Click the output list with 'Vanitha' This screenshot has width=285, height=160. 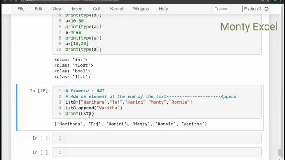coord(130,124)
